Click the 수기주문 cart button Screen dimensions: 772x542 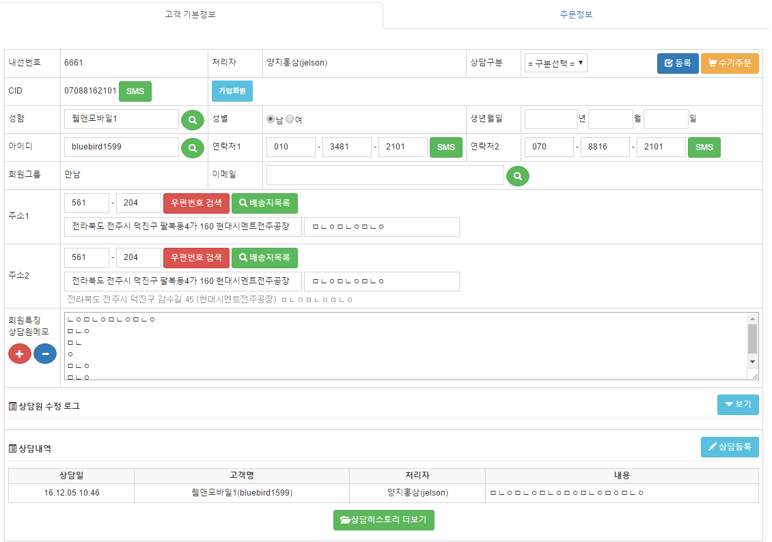point(730,63)
